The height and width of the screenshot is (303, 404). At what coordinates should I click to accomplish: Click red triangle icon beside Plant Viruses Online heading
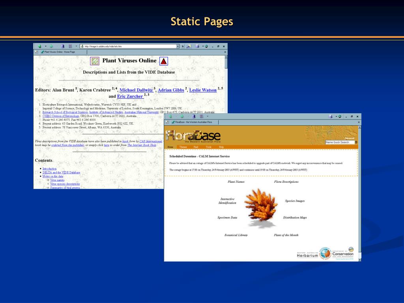pos(164,61)
